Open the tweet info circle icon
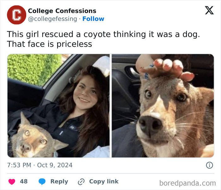Image resolution: width=221 pixels, height=190 pixels. 209,165
